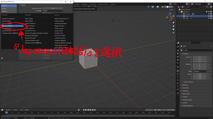The image size is (213, 119).
Task: Toggle X-ray mode in viewport header
Action: point(162,7)
